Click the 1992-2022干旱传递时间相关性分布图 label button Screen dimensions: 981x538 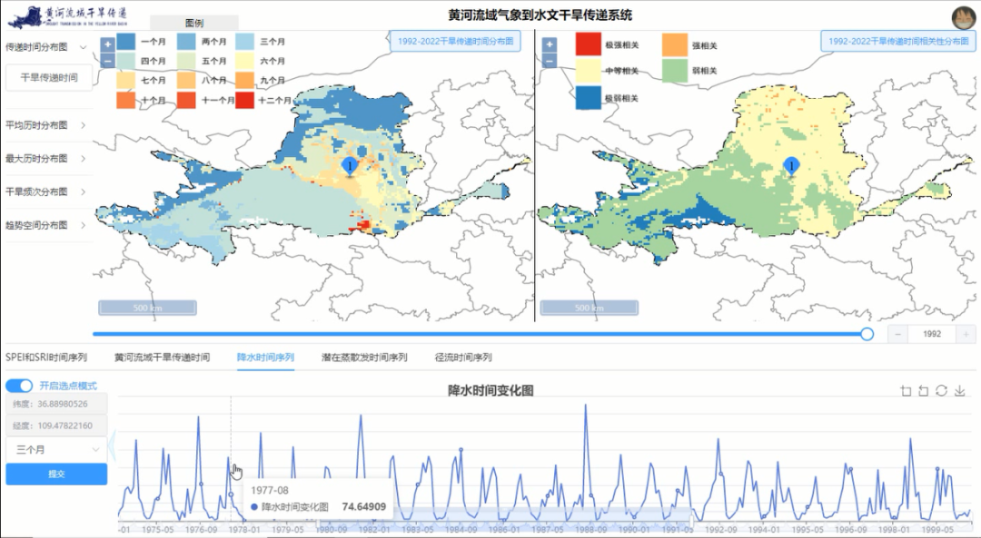coord(898,41)
